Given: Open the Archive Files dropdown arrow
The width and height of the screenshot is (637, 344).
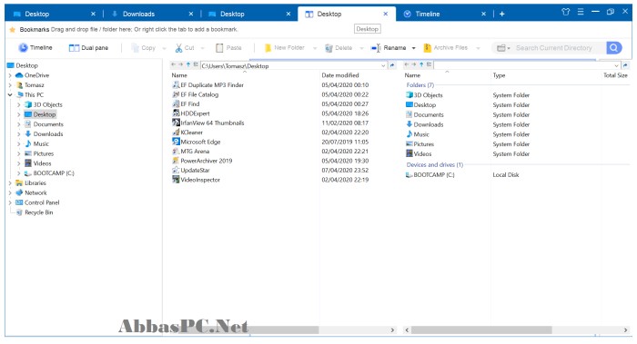Looking at the screenshot, I should point(478,48).
